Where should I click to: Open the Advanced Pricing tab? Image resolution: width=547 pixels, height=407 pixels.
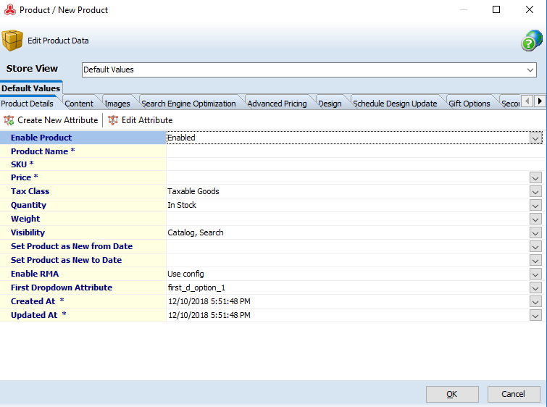277,104
